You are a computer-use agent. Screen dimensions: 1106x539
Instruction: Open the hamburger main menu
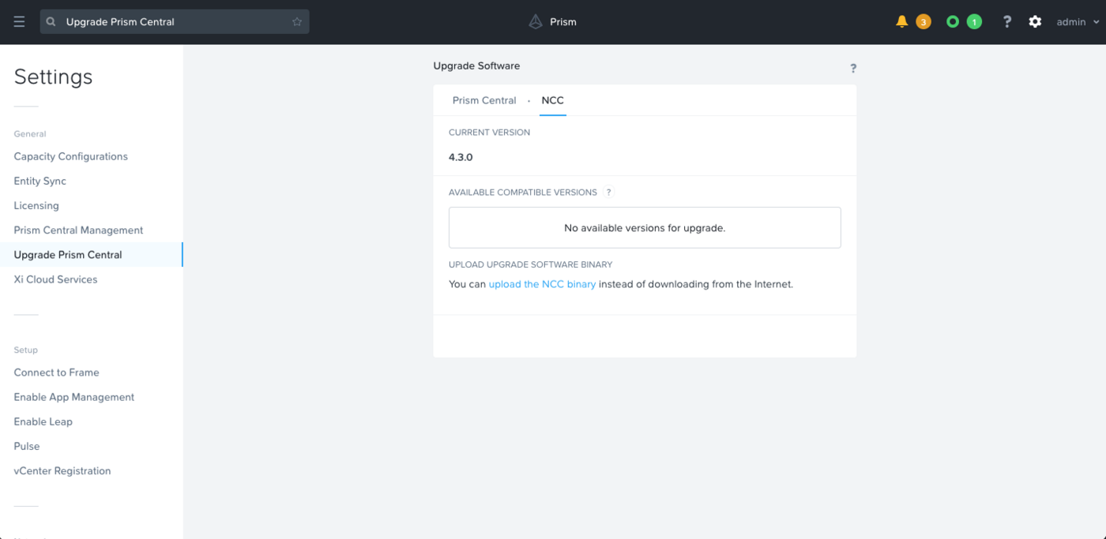coord(20,22)
